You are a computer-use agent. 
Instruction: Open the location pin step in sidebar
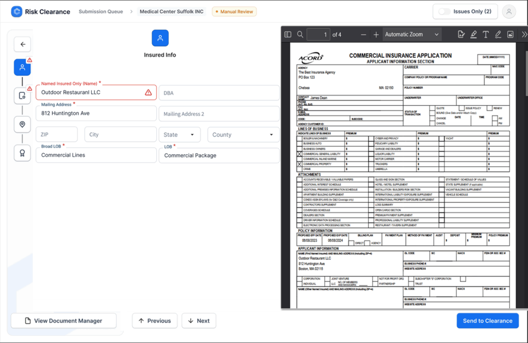[22, 124]
